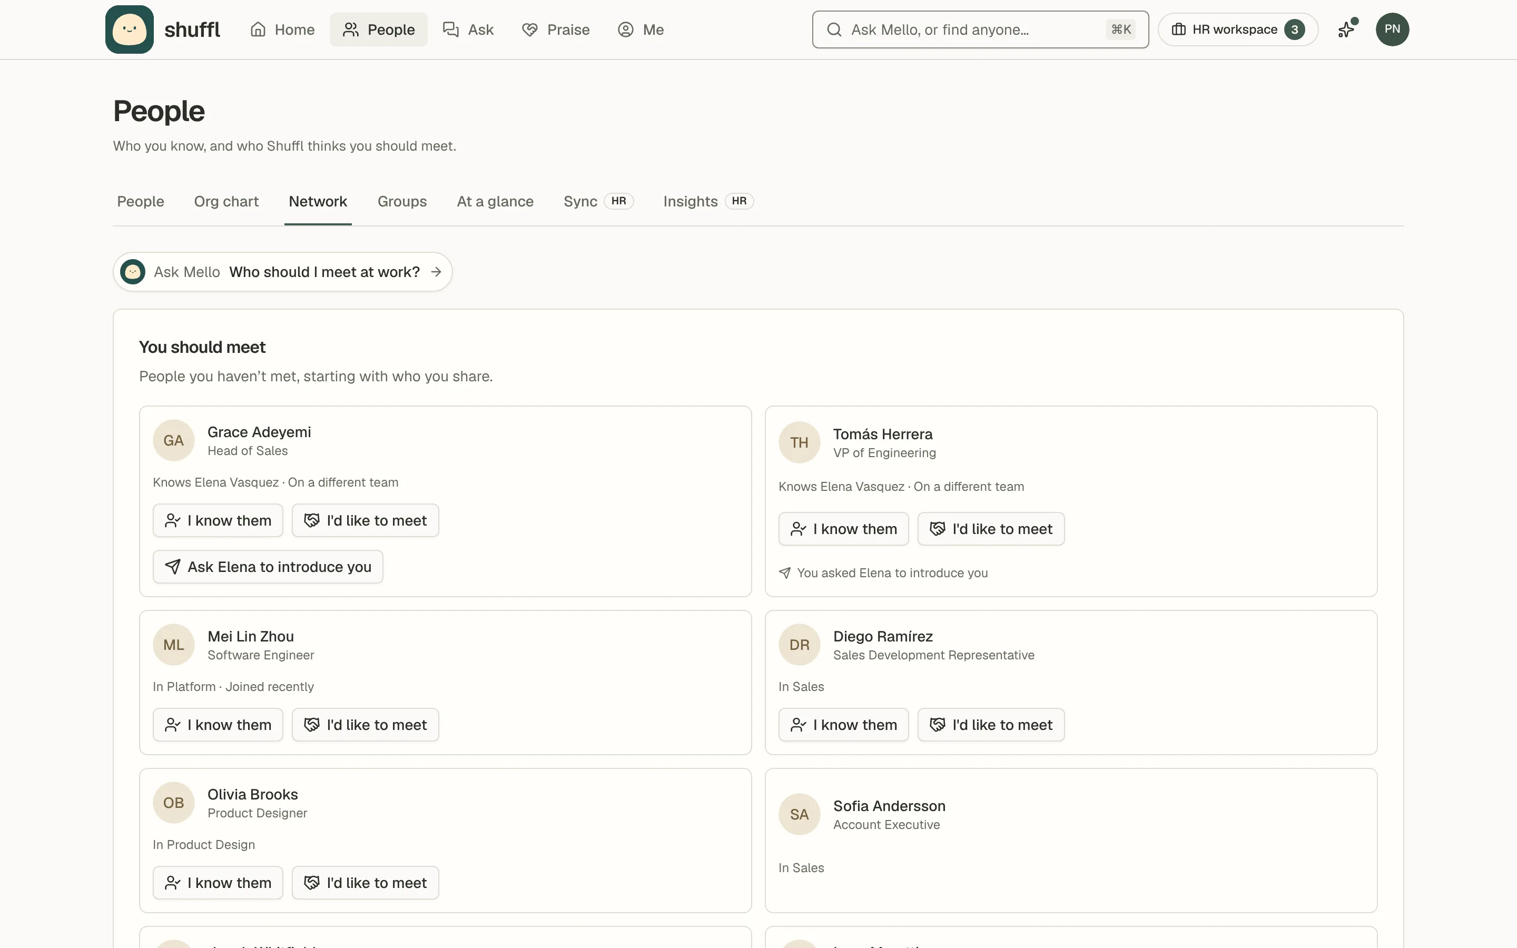This screenshot has width=1517, height=948.
Task: Click the magnifier icon in the search bar
Action: [834, 29]
